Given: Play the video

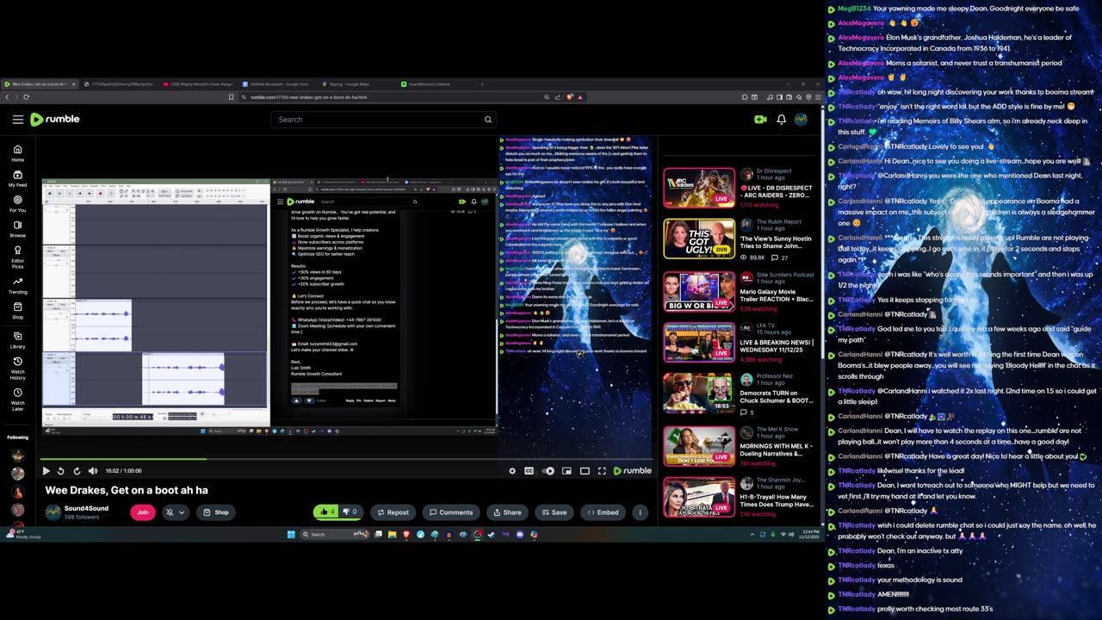Looking at the screenshot, I should coord(46,471).
